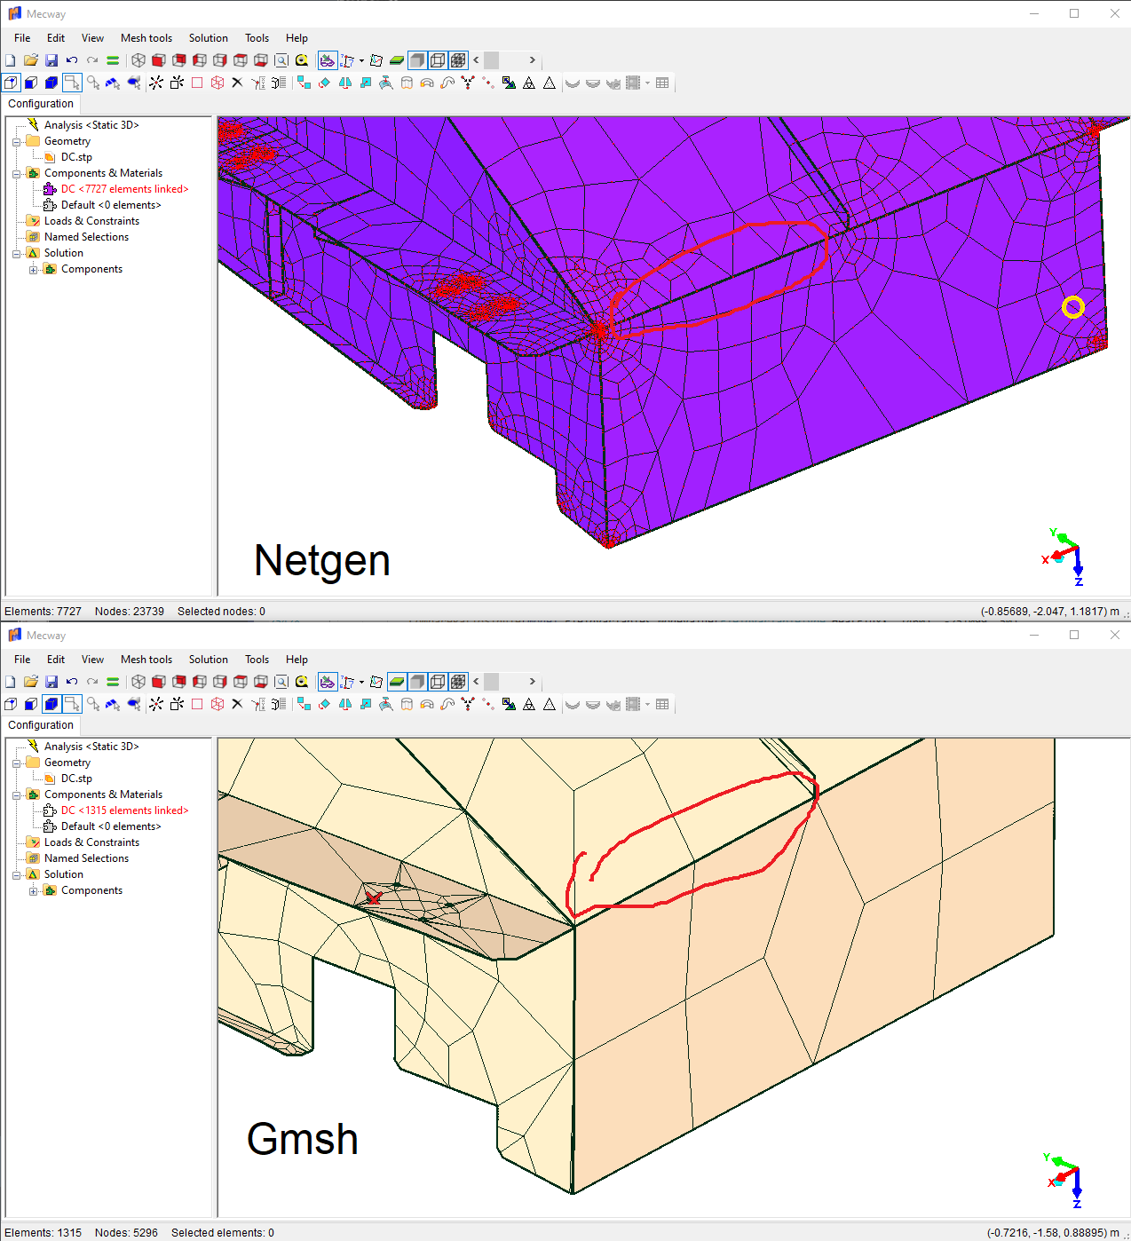The height and width of the screenshot is (1241, 1131).
Task: Select DC <7727 elements linked> in top tree
Action: tap(124, 189)
